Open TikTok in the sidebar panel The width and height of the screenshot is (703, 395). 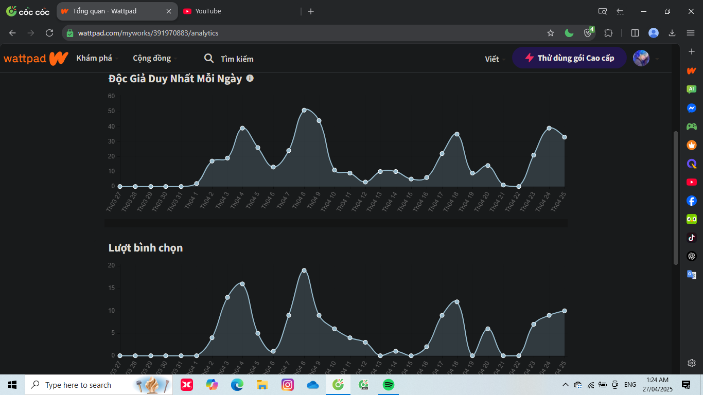click(692, 238)
